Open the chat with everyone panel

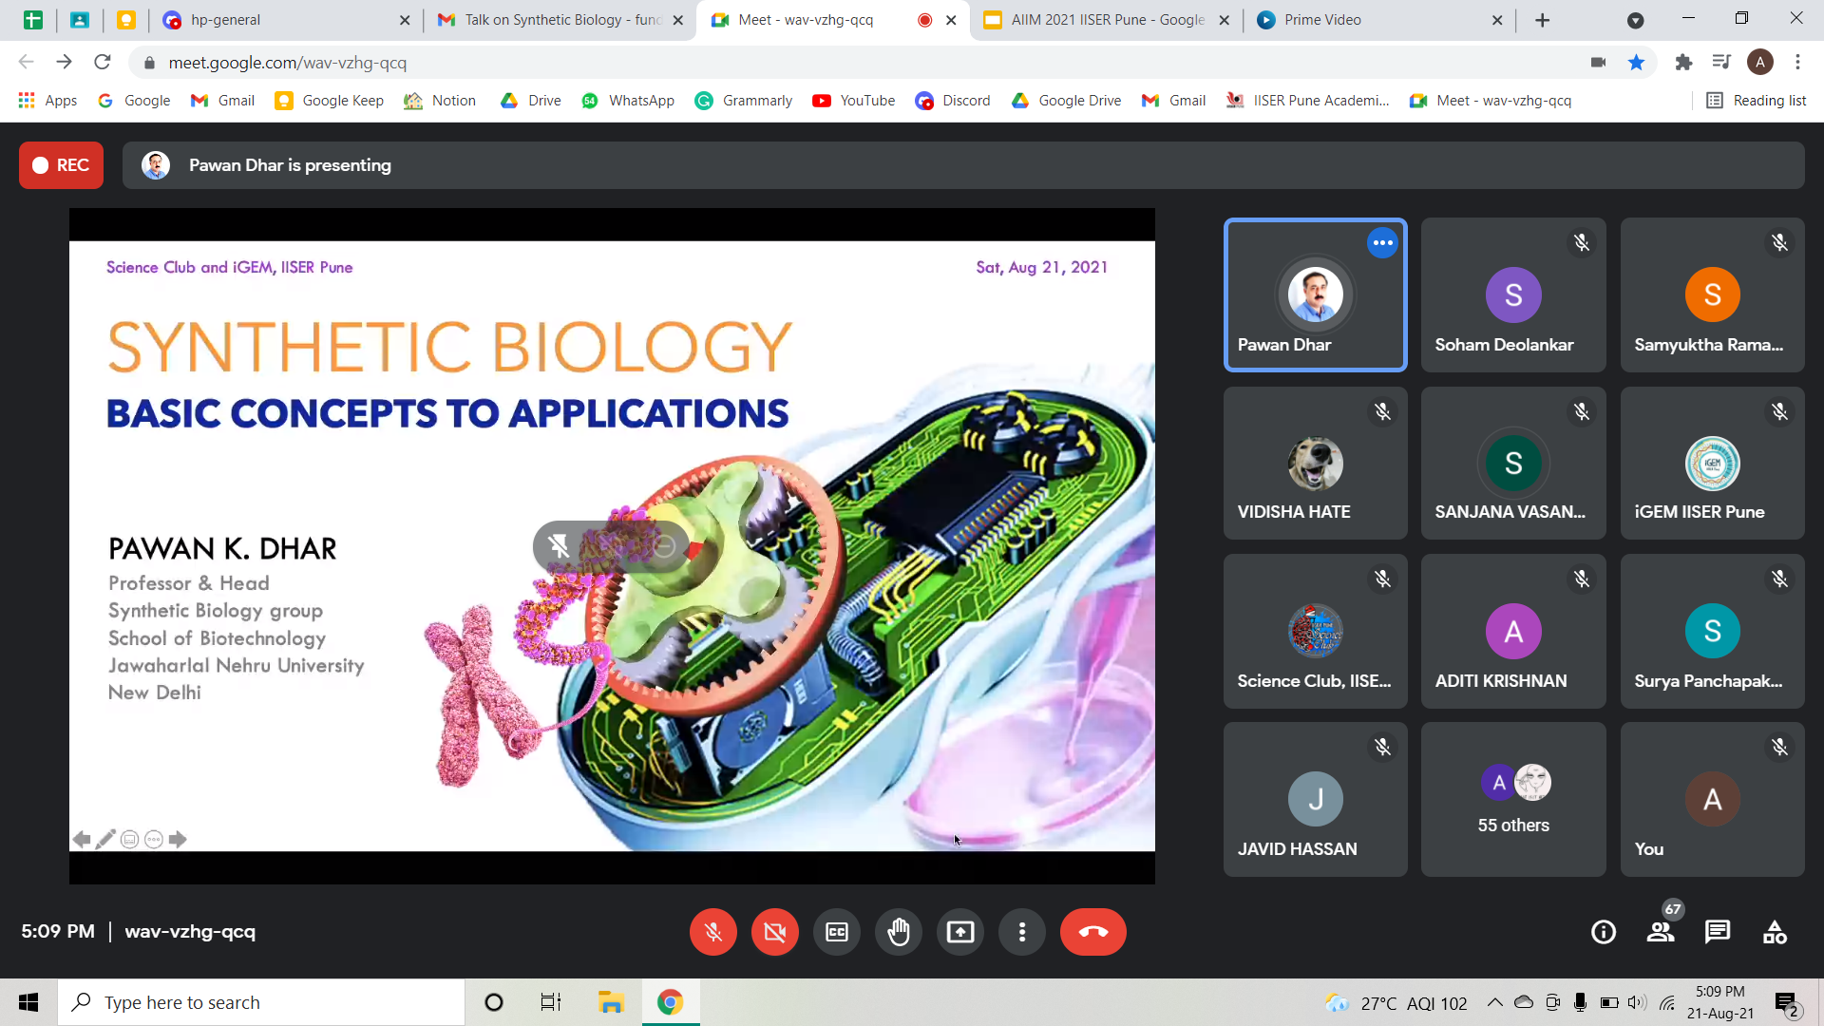coord(1718,932)
